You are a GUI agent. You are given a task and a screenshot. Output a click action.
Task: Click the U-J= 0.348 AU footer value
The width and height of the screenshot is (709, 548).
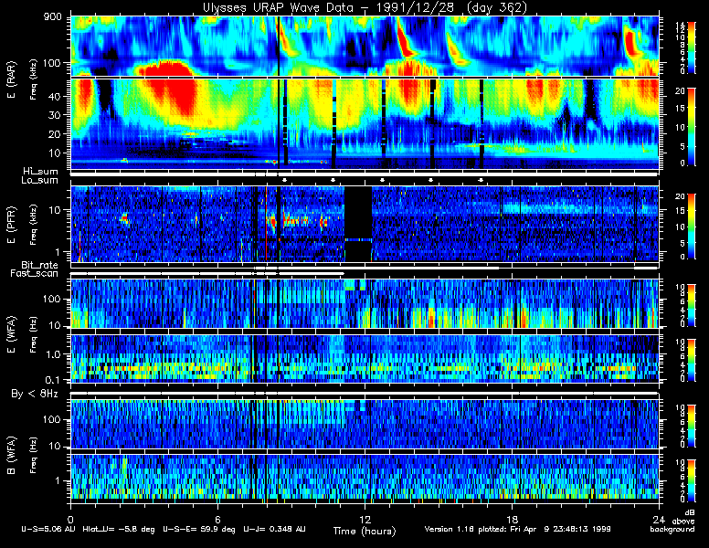point(274,529)
